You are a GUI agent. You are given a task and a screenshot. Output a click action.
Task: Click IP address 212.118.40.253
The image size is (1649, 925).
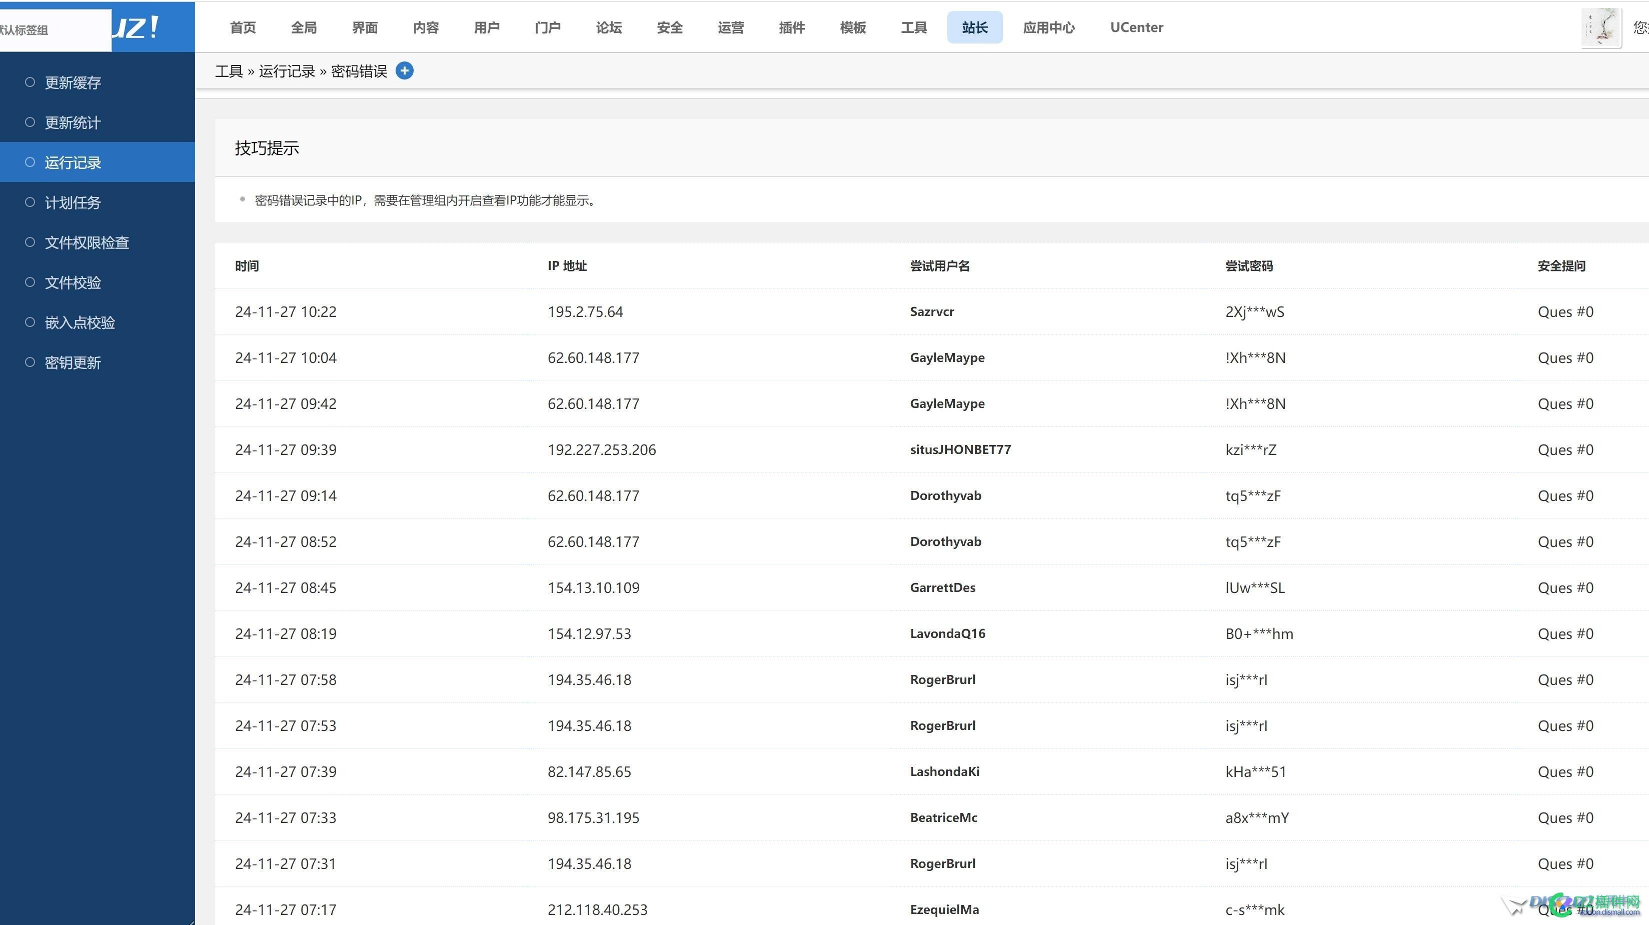click(x=597, y=909)
